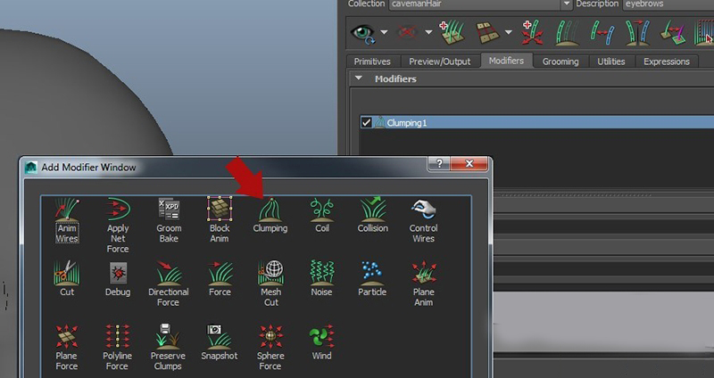Add the Directional Force modifier

pos(168,283)
